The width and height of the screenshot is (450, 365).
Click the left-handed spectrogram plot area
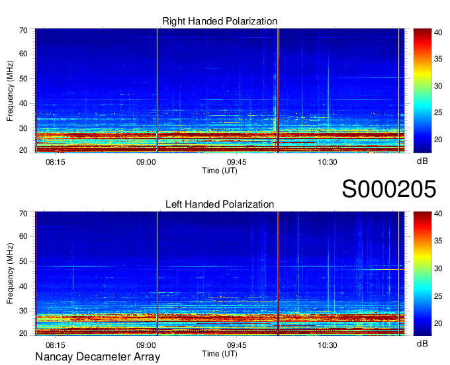220,274
